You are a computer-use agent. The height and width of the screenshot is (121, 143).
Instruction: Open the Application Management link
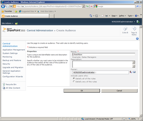pos(14,50)
